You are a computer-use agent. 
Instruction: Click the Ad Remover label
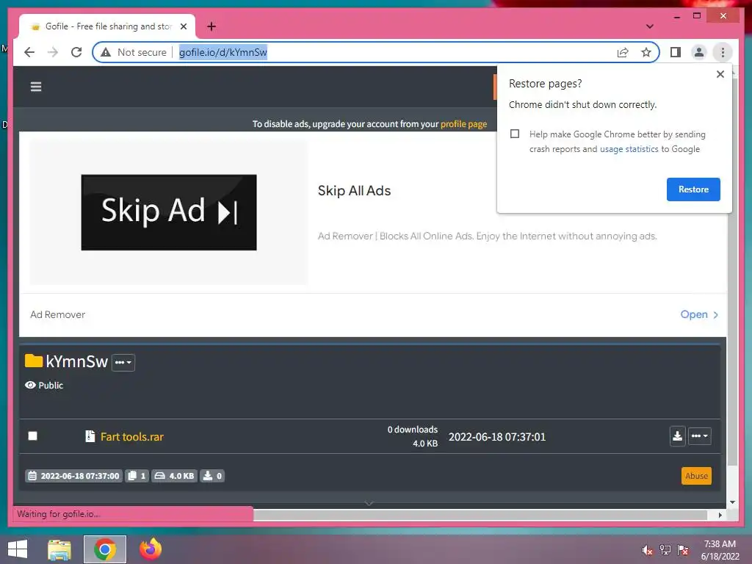point(57,314)
